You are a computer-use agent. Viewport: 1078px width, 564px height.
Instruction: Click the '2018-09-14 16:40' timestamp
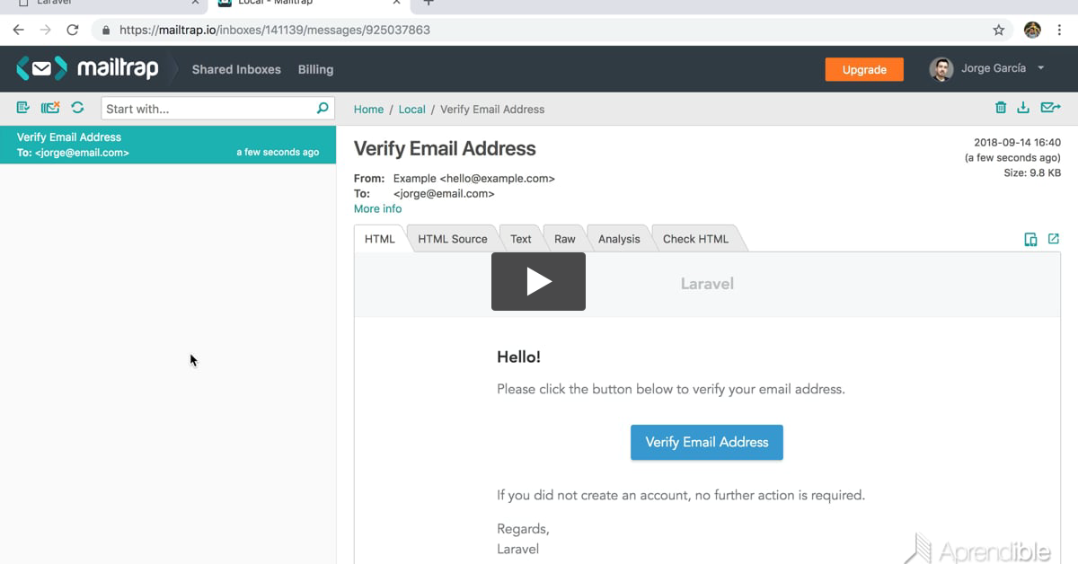pyautogui.click(x=1017, y=142)
